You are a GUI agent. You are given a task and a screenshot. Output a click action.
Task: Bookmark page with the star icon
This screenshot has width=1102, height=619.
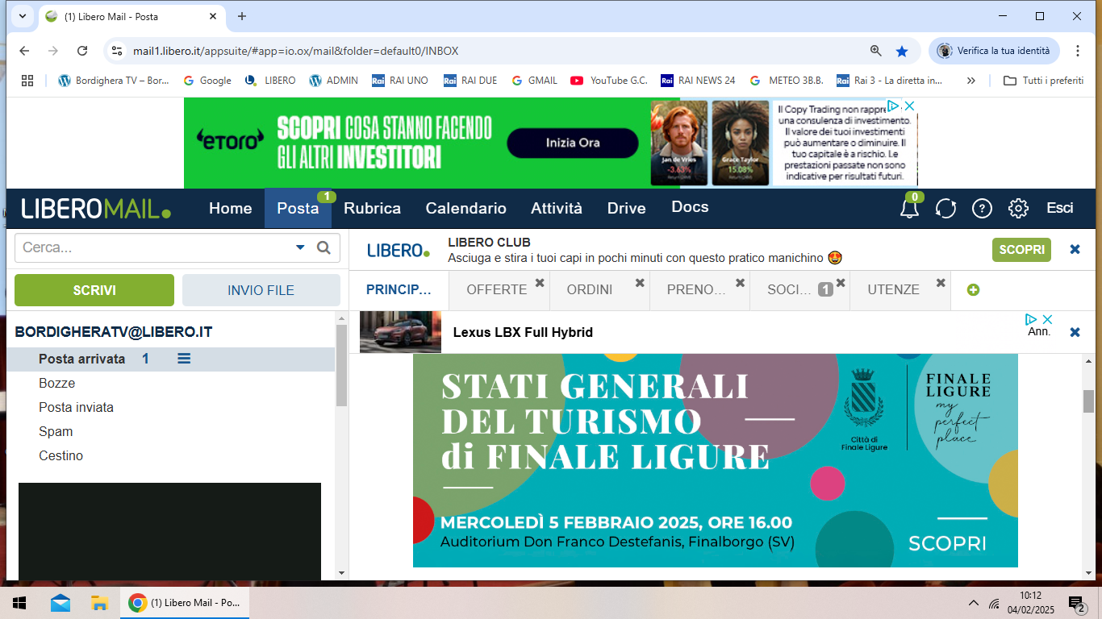(x=902, y=51)
